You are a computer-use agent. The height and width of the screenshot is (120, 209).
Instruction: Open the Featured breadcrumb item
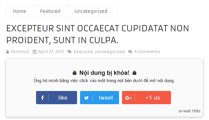[50, 11]
